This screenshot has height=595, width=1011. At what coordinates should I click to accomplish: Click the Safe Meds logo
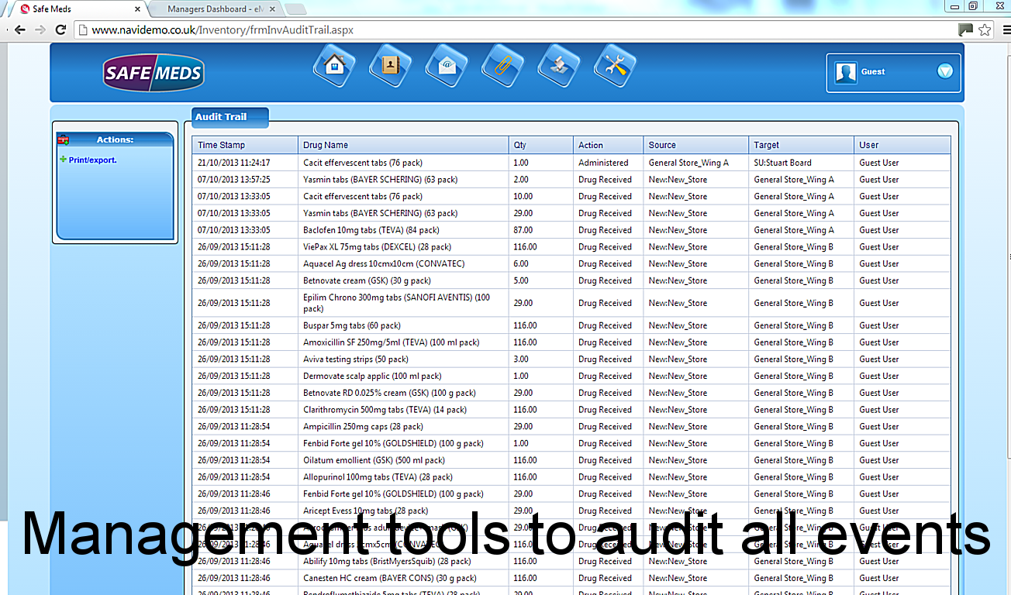[x=154, y=74]
